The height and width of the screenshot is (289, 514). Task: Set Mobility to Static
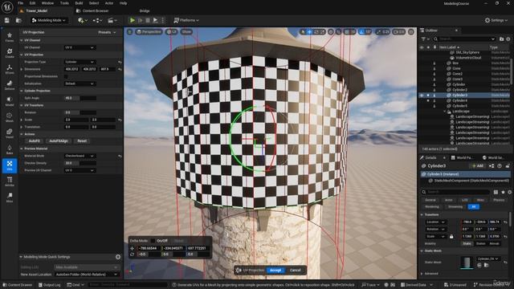(467, 243)
